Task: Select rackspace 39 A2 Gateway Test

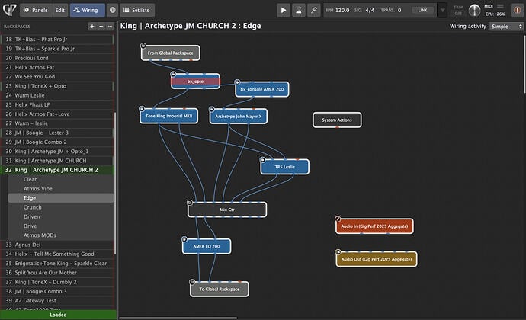Action: 57,300
